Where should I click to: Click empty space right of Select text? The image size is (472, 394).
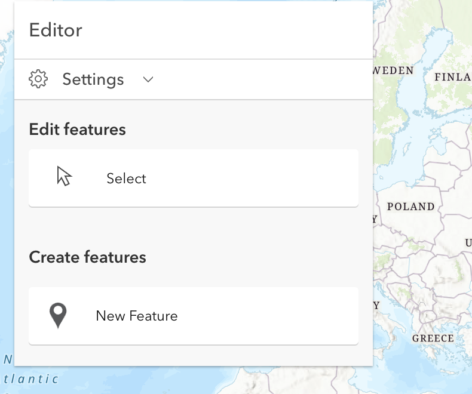(251, 178)
